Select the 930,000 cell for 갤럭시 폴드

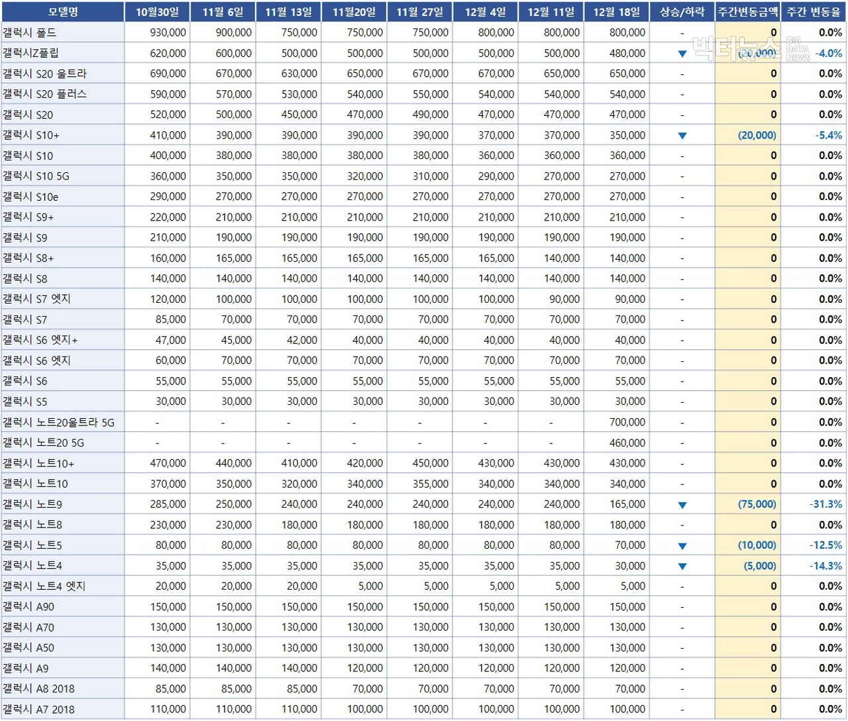click(157, 32)
